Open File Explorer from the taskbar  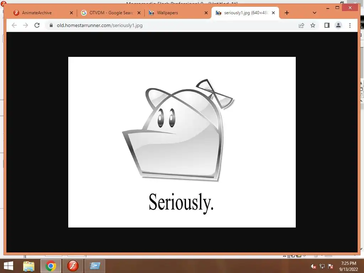(29, 266)
